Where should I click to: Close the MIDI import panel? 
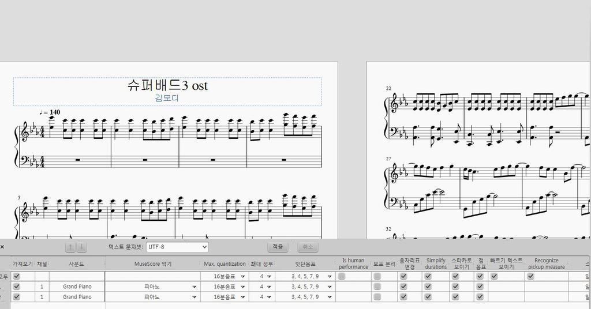[2, 247]
